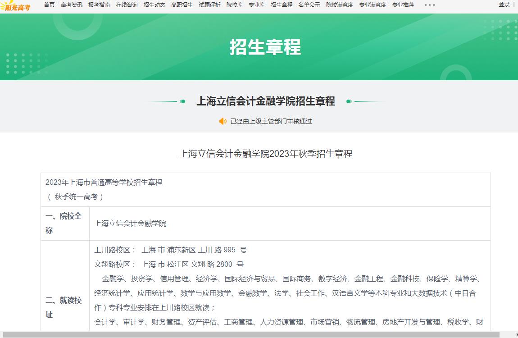
Task: Click the orange speaker announcement icon
Action: [x=223, y=121]
